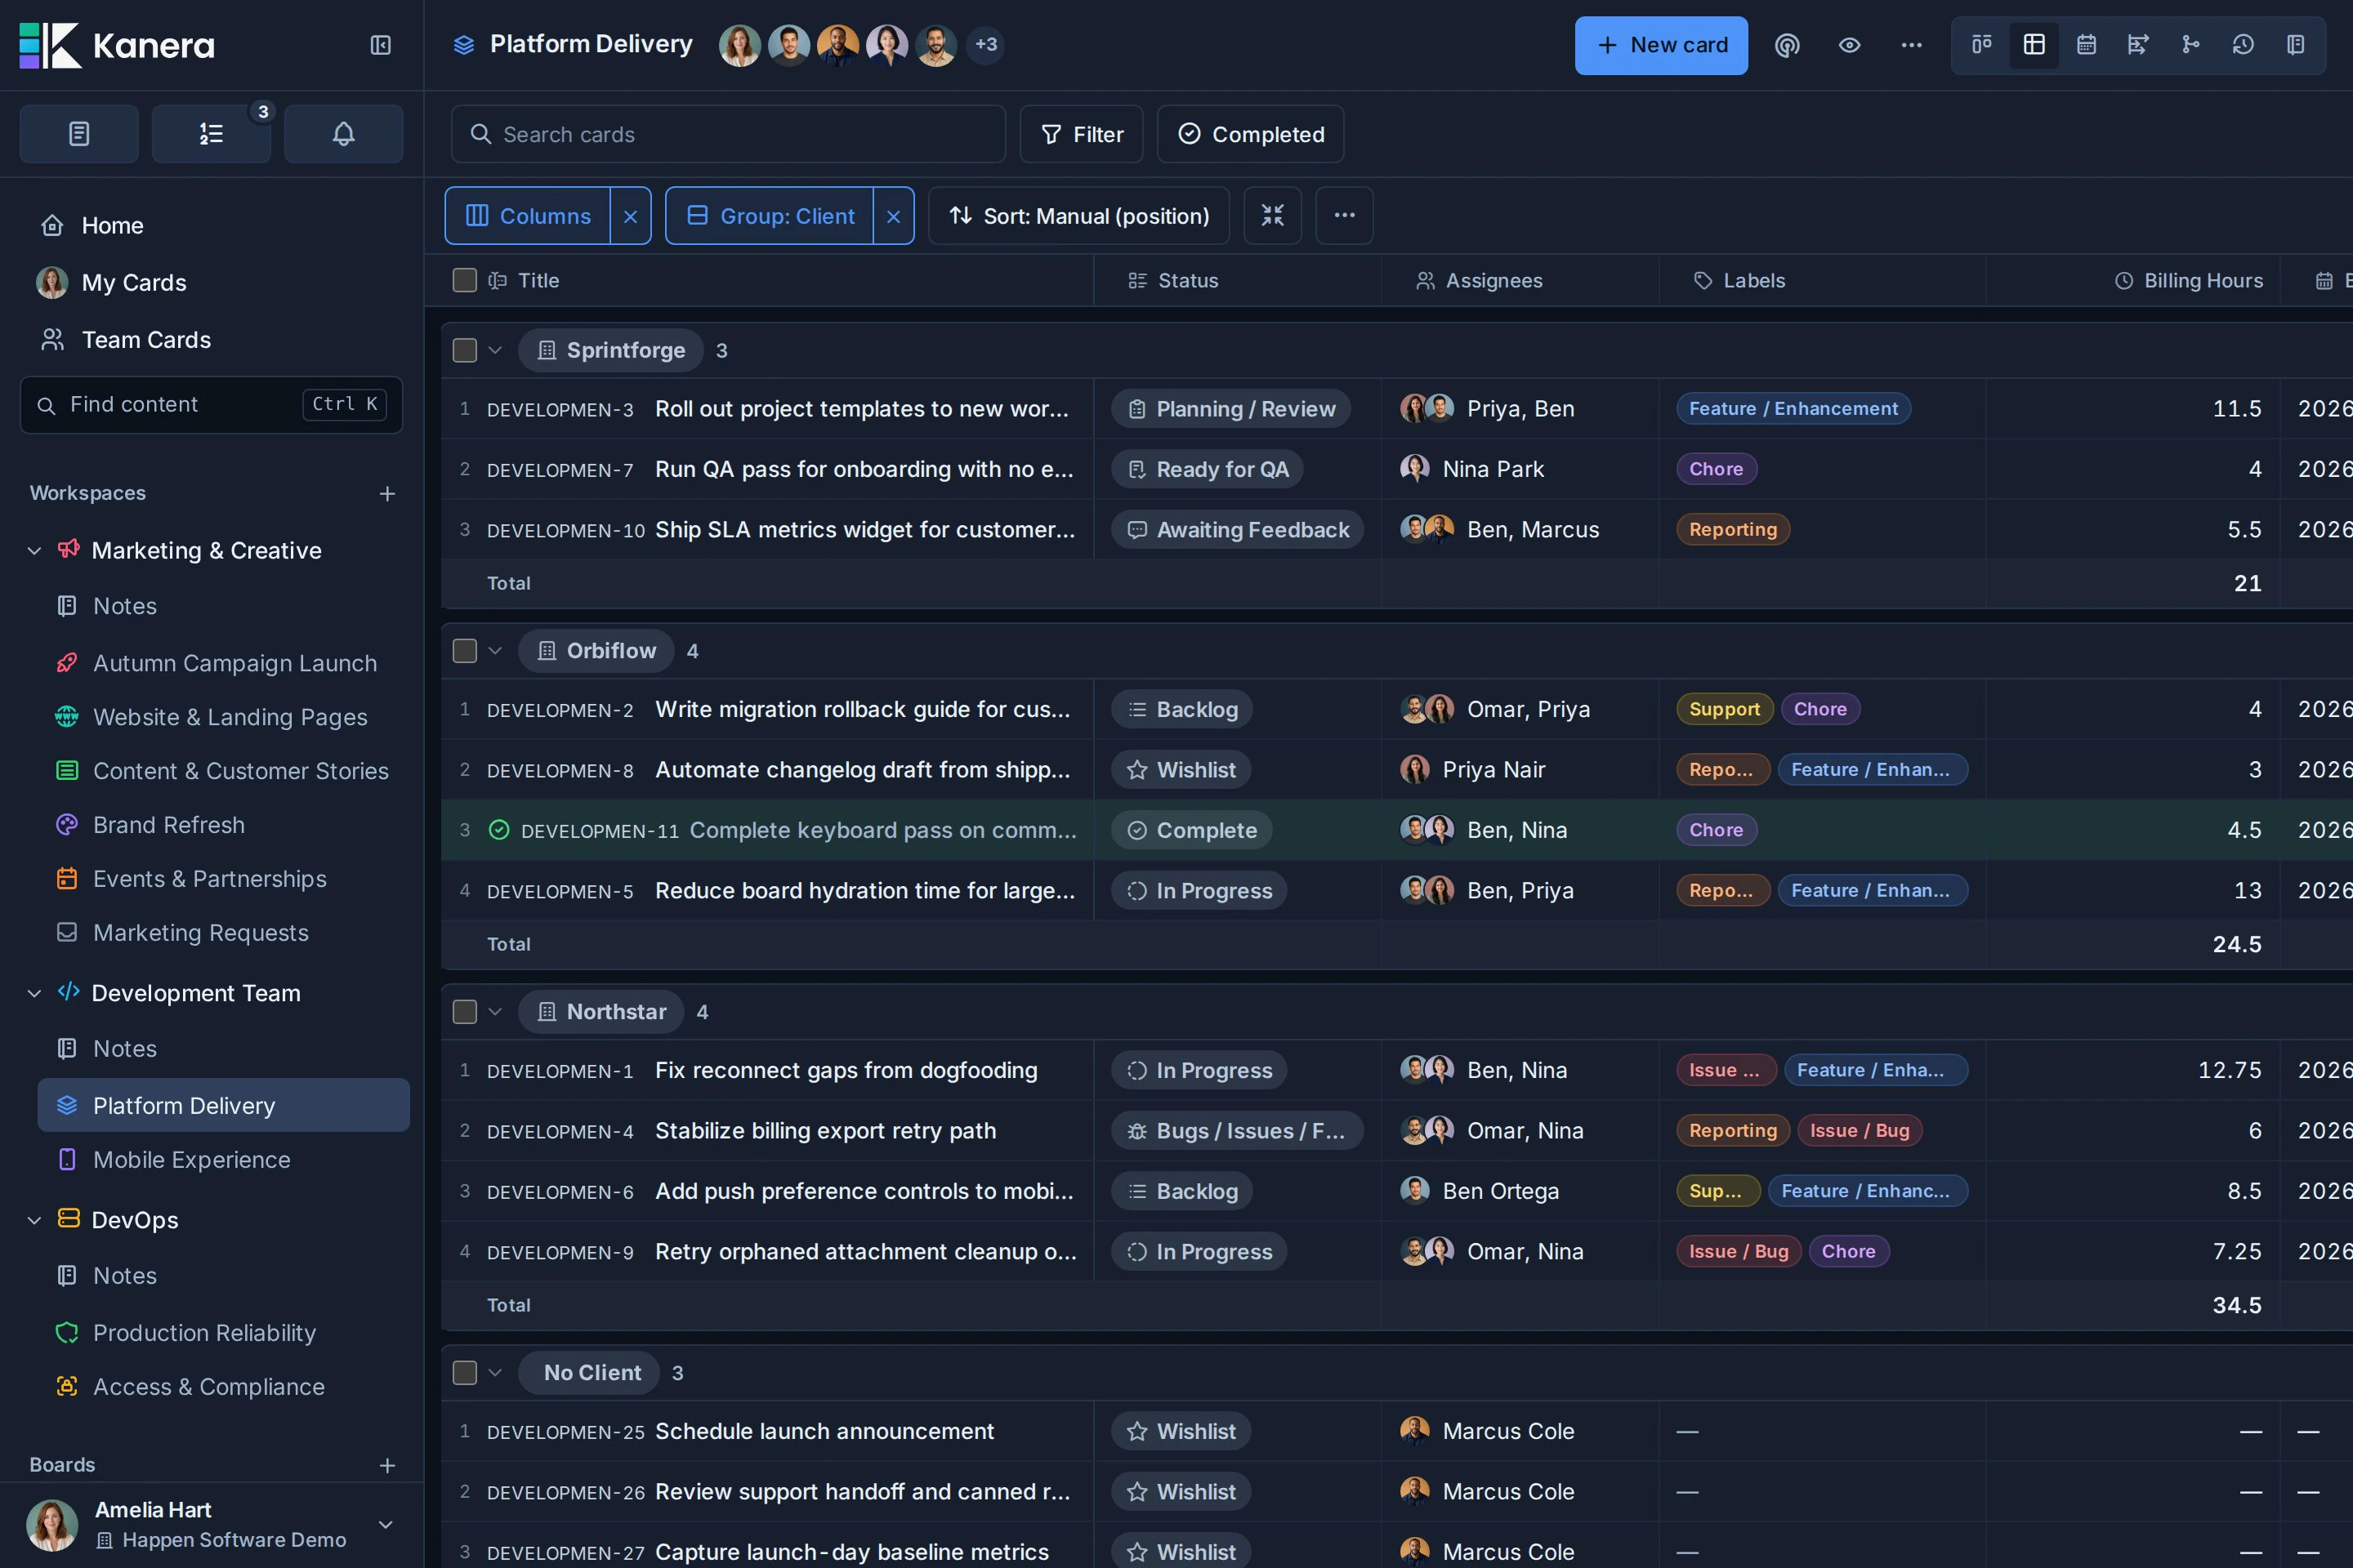Viewport: 2353px width, 1568px height.
Task: Click the Find content search box
Action: pos(211,405)
